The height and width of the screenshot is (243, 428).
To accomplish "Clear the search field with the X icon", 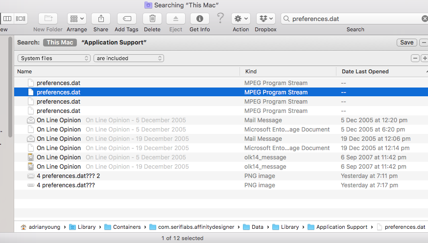I will (424, 19).
